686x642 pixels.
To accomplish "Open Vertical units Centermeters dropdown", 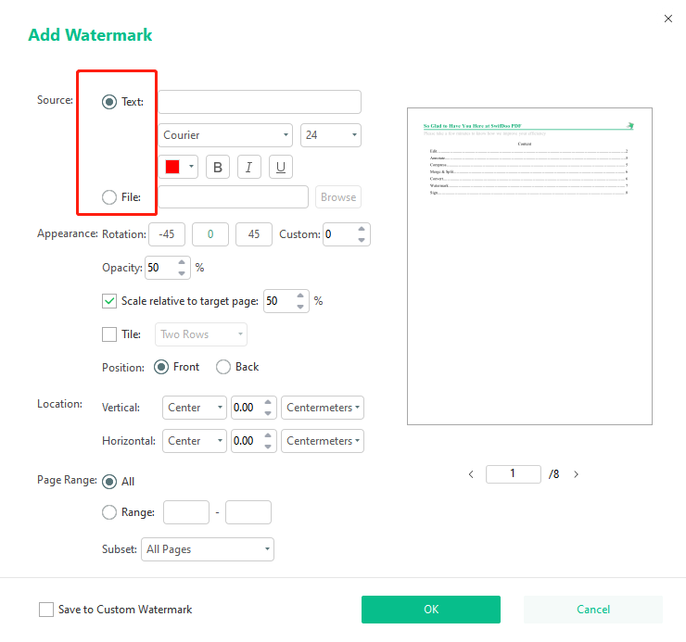I will coord(323,408).
